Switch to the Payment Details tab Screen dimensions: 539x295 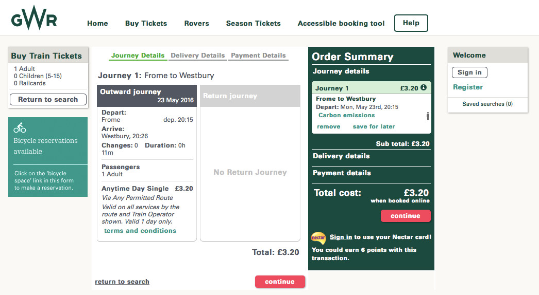(258, 56)
